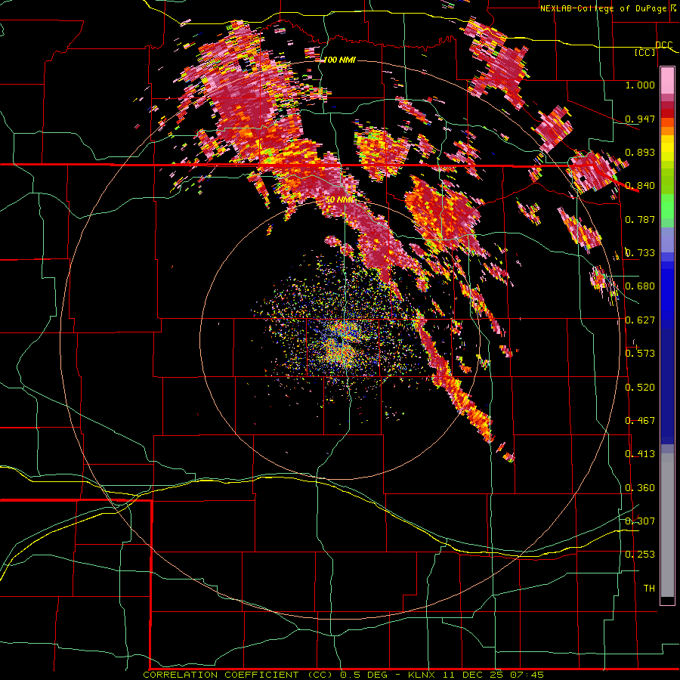Select the 0.680 scale value
680x680 pixels.
click(640, 286)
